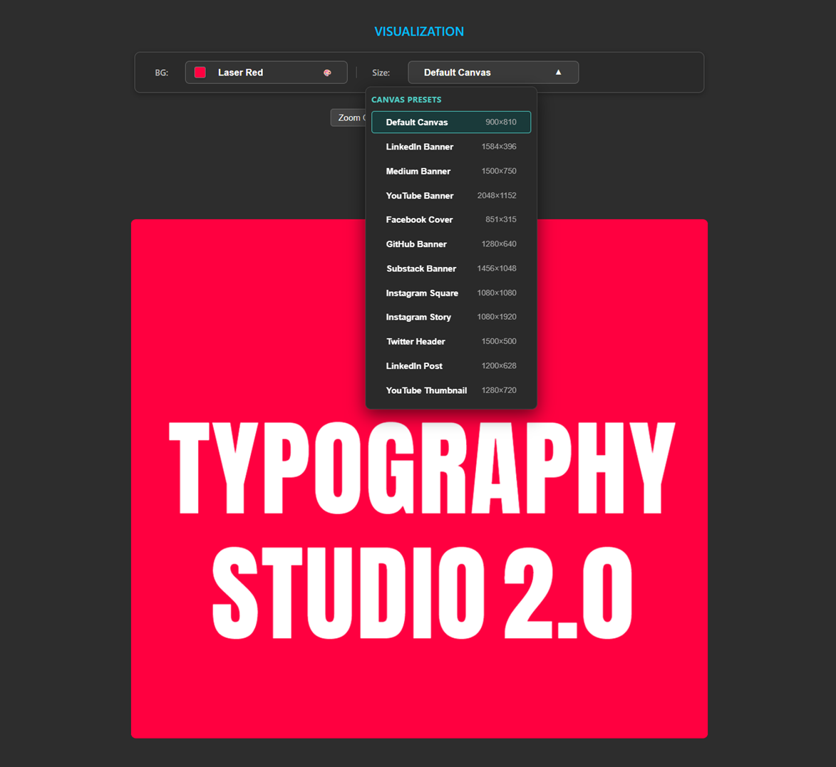This screenshot has height=767, width=836.
Task: Select the GitHub Banner preset
Action: coord(450,244)
